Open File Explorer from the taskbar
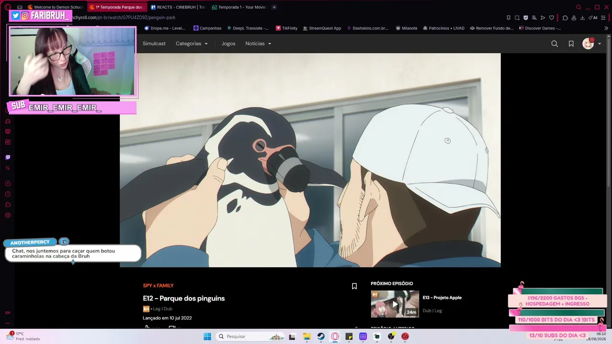The image size is (612, 344). pyautogui.click(x=306, y=336)
